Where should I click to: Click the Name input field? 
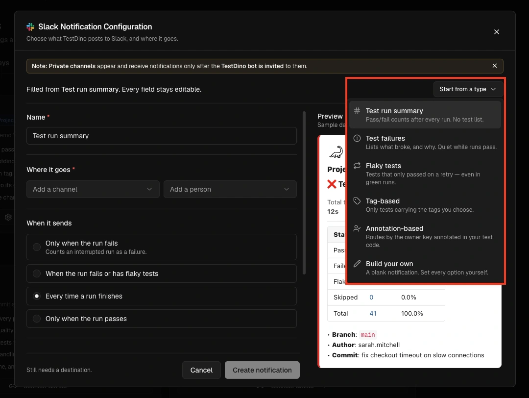162,136
